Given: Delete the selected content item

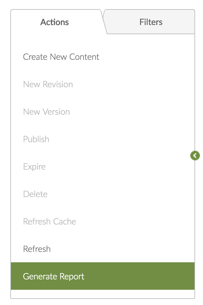Looking at the screenshot, I should click(35, 194).
